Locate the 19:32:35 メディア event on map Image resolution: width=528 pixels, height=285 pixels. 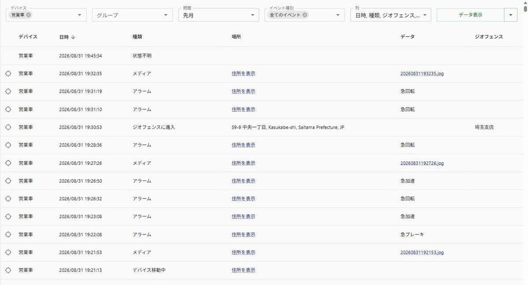(8, 73)
